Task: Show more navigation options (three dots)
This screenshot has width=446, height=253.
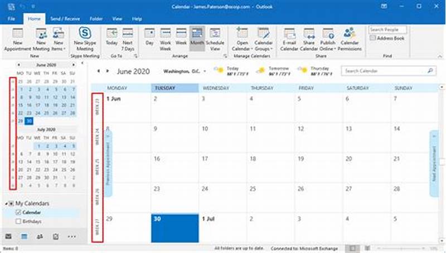Action: click(72, 236)
